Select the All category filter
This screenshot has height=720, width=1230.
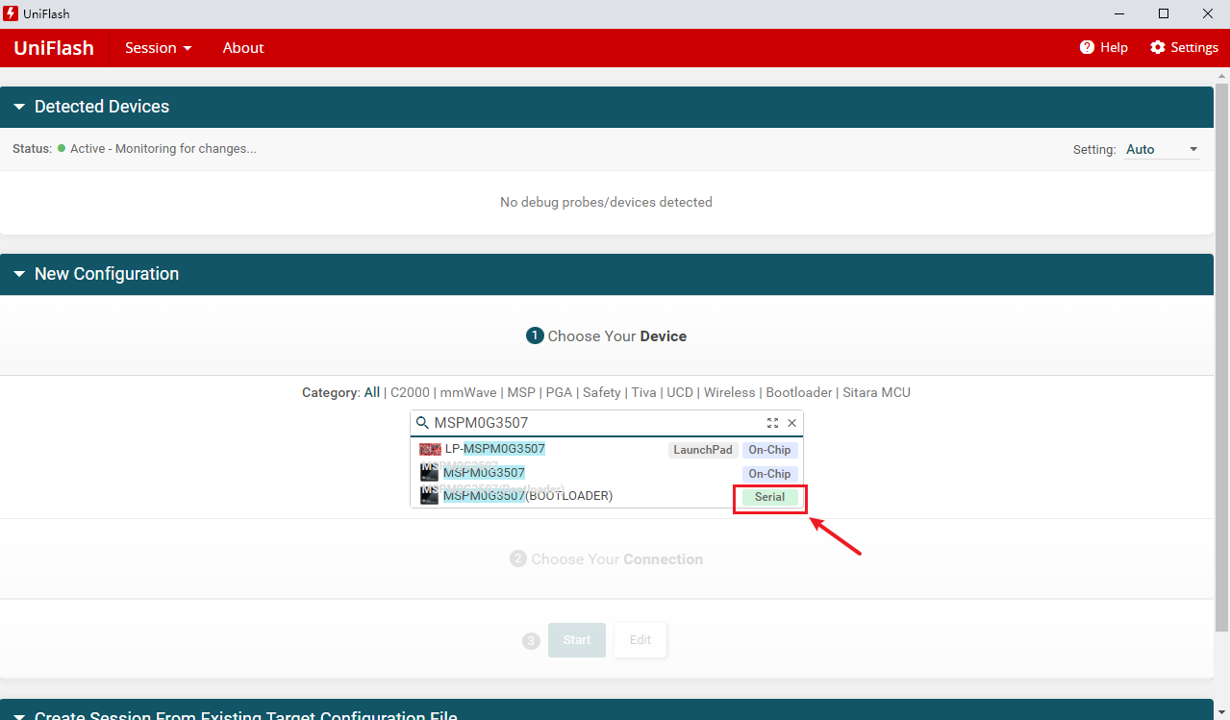coord(372,392)
